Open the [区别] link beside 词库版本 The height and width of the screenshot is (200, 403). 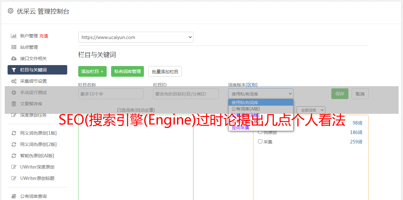[252, 85]
